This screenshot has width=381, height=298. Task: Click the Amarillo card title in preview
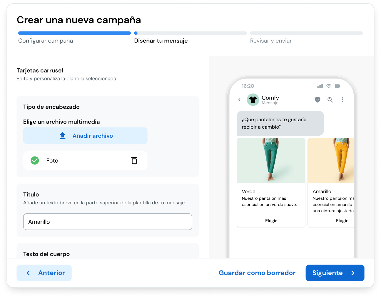click(x=322, y=191)
